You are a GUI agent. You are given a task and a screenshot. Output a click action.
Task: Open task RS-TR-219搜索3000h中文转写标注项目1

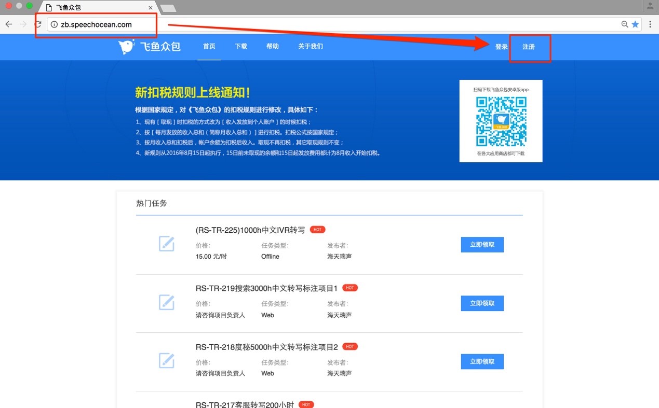[x=267, y=288]
